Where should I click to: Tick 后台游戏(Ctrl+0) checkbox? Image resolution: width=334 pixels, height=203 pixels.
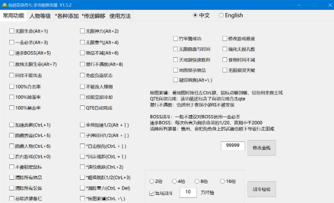(12, 157)
